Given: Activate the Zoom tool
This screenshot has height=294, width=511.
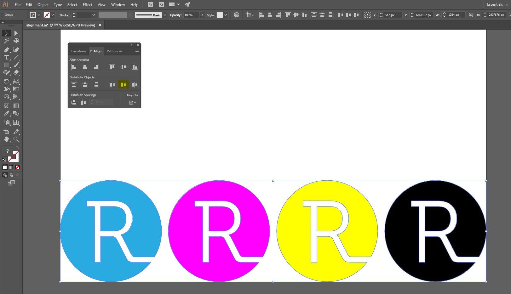Looking at the screenshot, I should point(16,139).
